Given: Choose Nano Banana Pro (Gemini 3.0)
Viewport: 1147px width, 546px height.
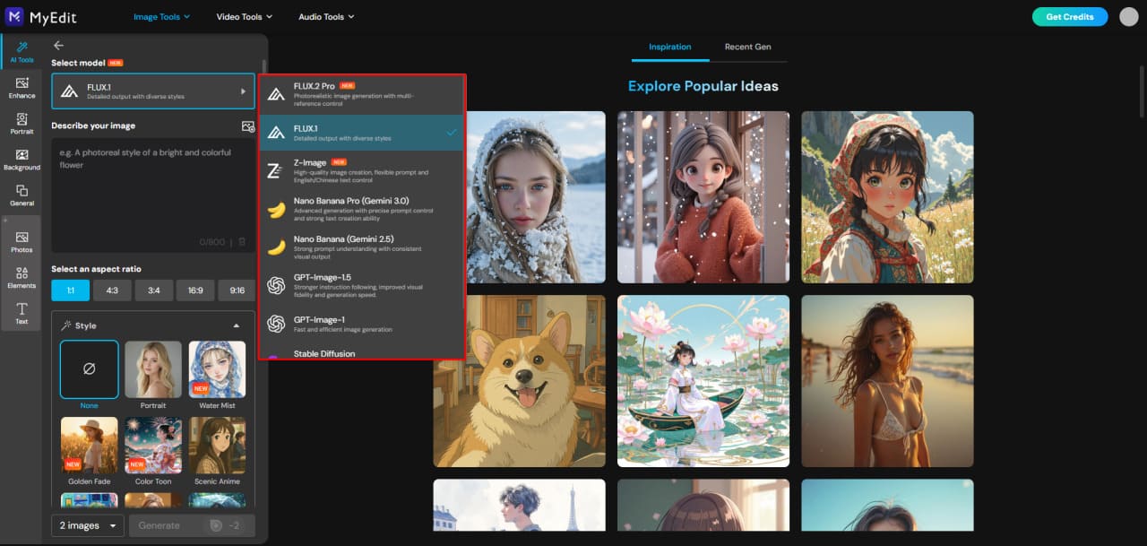Looking at the screenshot, I should [x=361, y=210].
